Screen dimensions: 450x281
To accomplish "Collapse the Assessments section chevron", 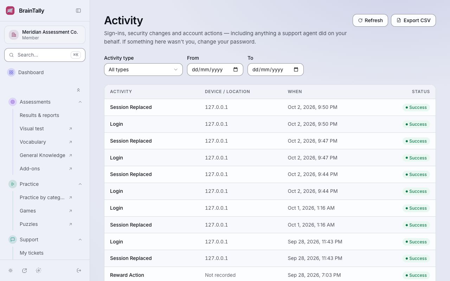I will tap(80, 102).
